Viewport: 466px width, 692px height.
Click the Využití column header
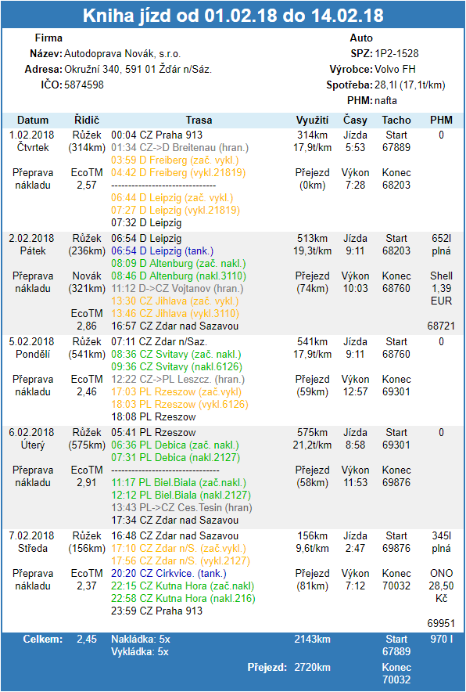[x=312, y=120]
